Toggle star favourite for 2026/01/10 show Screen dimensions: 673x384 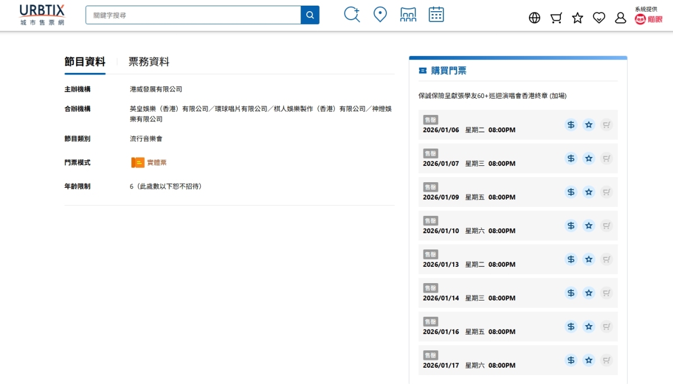coord(588,225)
